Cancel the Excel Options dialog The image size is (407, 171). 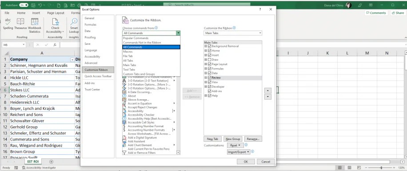click(266, 162)
